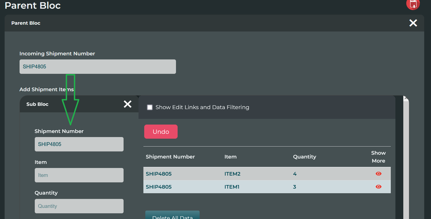Show more for the ITEM2 row

point(378,174)
